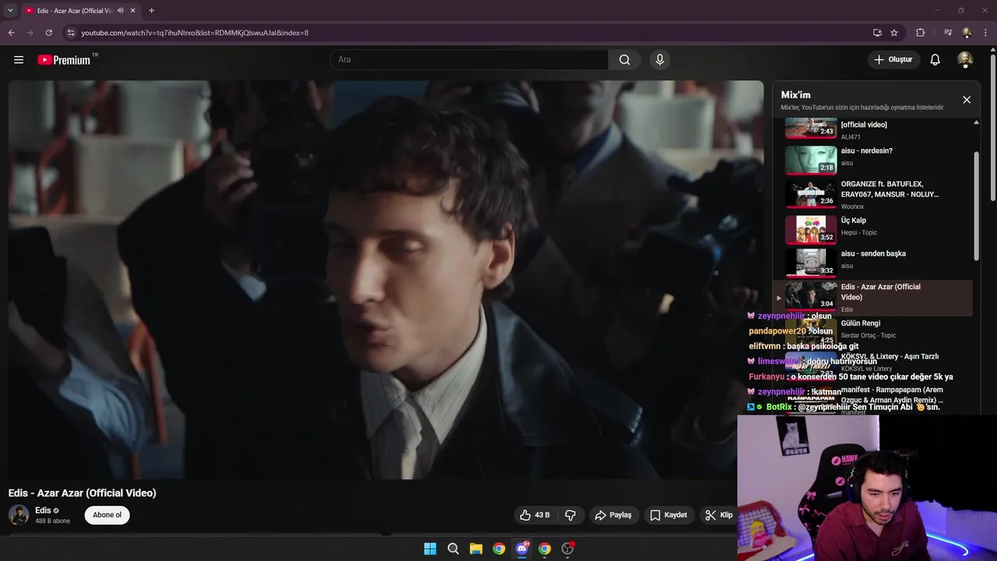Open Chrome profile avatar
The width and height of the screenshot is (997, 561).
967,33
